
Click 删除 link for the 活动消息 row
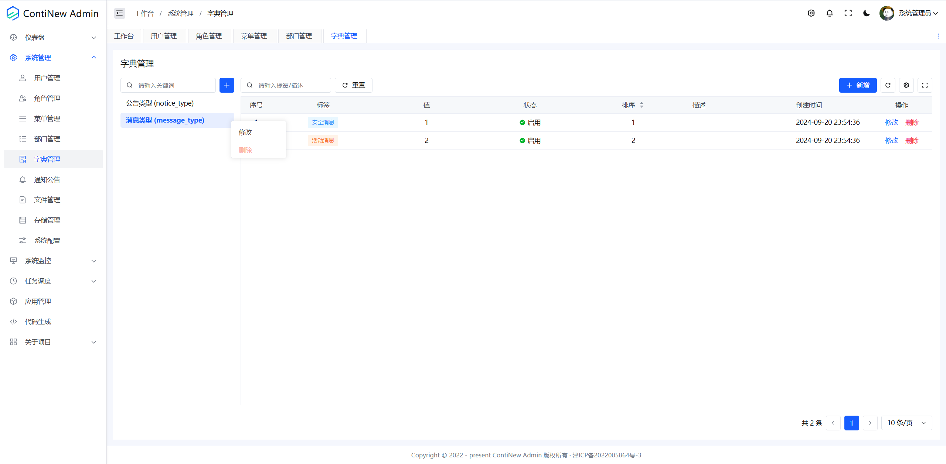pyautogui.click(x=912, y=141)
